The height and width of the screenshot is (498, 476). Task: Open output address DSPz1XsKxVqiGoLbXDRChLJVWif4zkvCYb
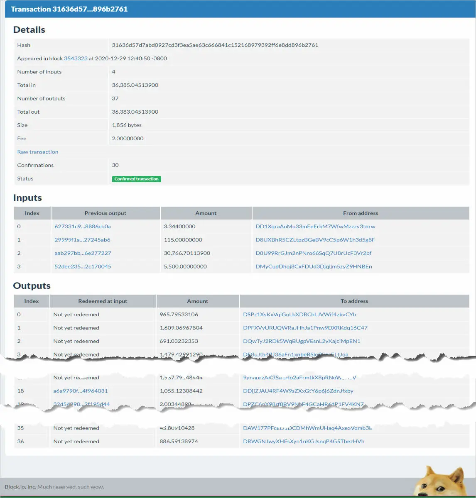(x=299, y=315)
